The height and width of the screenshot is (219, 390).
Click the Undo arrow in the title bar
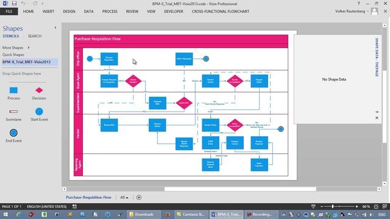click(23, 4)
